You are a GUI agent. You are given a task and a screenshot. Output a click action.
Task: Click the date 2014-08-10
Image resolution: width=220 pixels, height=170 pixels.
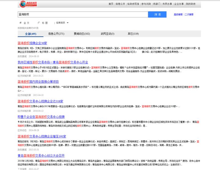(34, 56)
